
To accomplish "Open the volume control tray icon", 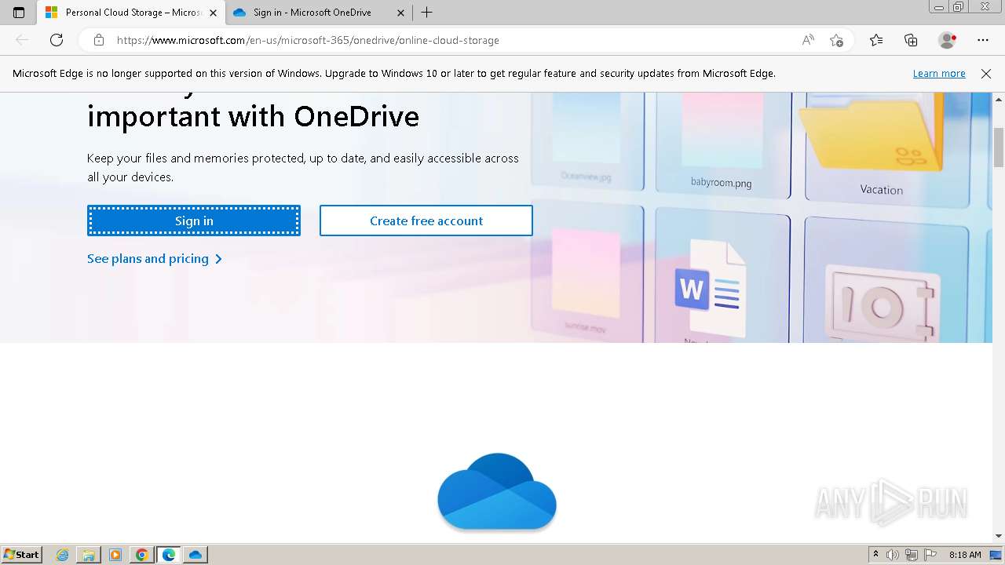I will (x=893, y=555).
